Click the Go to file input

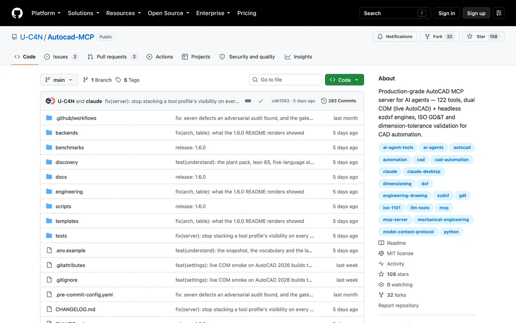pyautogui.click(x=286, y=80)
